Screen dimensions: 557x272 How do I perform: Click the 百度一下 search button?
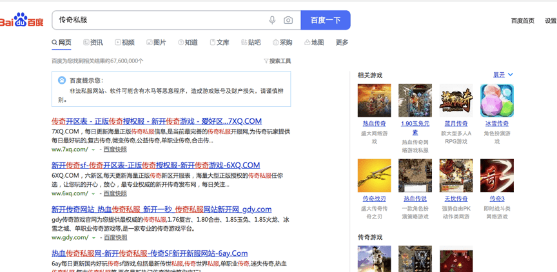tap(326, 20)
